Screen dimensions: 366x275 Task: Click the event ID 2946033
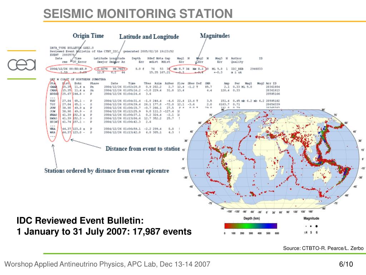pyautogui.click(x=256, y=69)
